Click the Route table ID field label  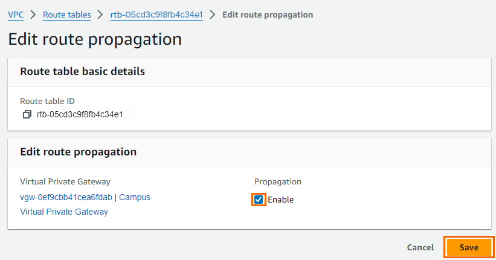pos(47,101)
